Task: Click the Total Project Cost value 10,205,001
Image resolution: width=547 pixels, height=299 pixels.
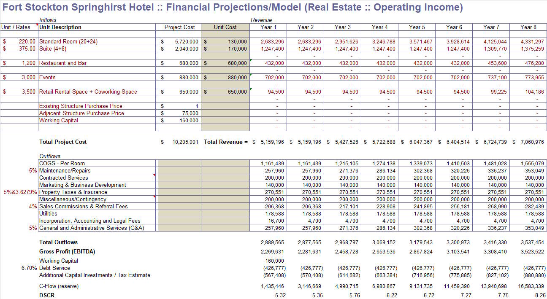Action: tap(185, 142)
